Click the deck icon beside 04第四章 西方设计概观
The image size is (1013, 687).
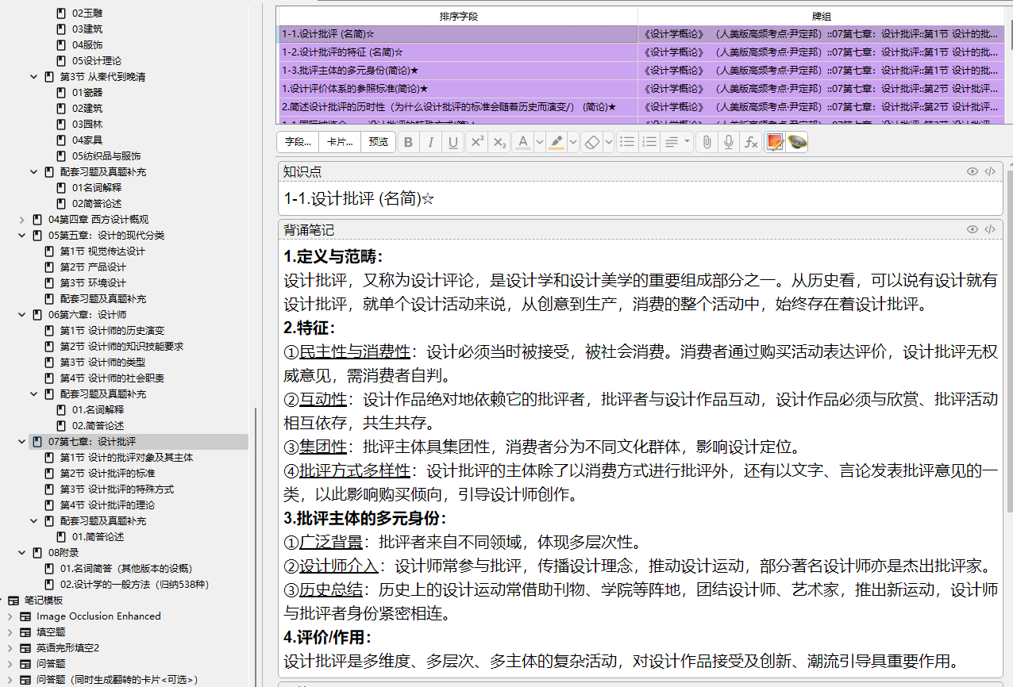(37, 220)
